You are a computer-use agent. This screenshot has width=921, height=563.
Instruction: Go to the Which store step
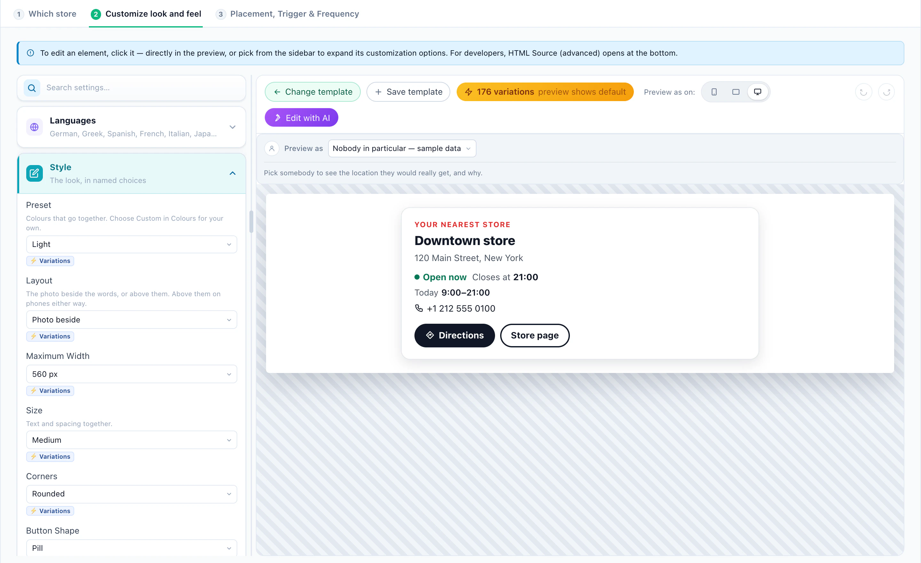pos(45,14)
